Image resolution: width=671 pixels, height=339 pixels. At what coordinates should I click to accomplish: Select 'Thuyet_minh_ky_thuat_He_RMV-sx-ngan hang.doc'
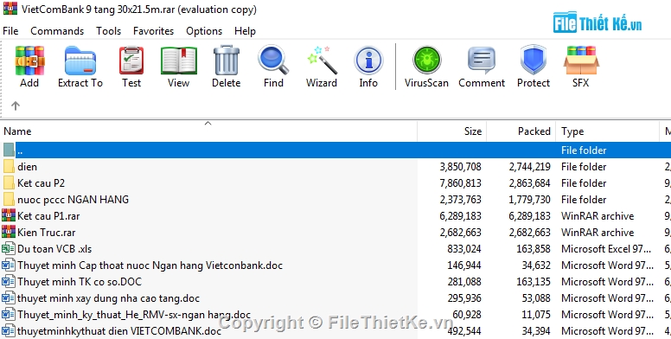(x=134, y=315)
